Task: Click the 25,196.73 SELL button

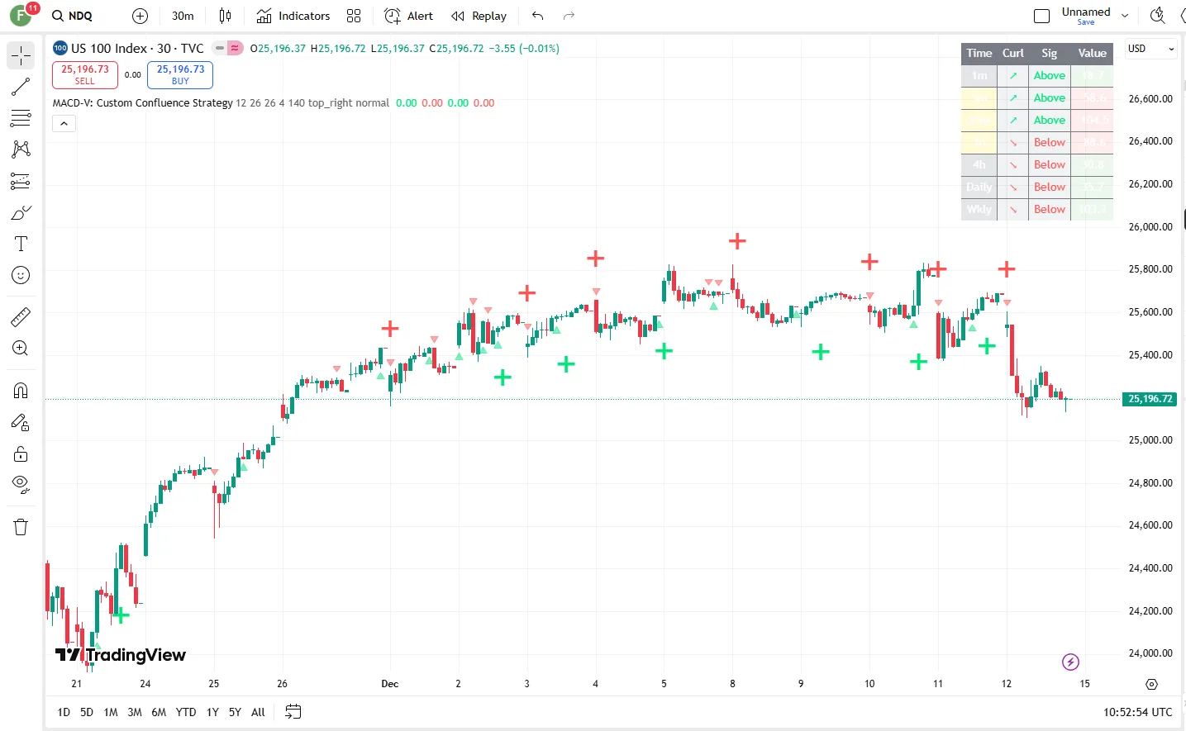Action: [85, 74]
